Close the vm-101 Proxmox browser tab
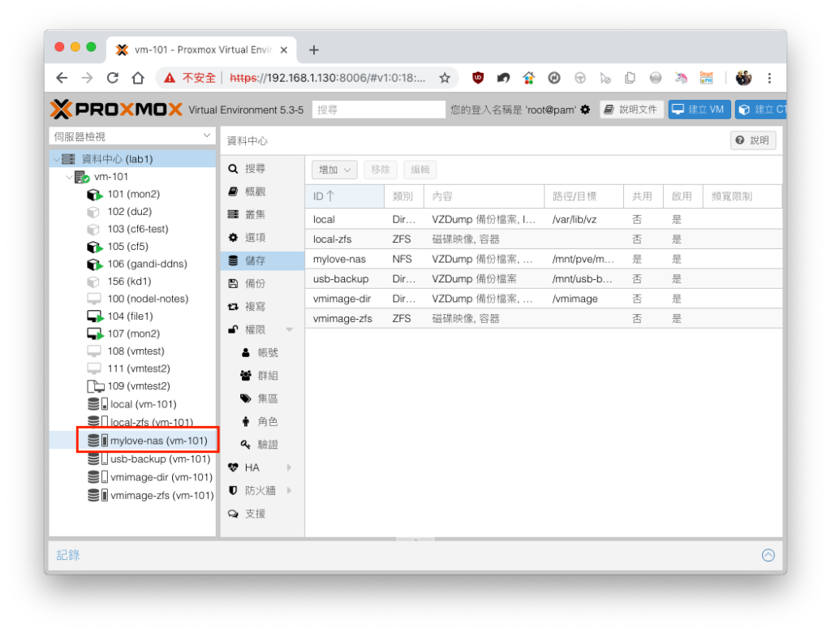 [284, 50]
